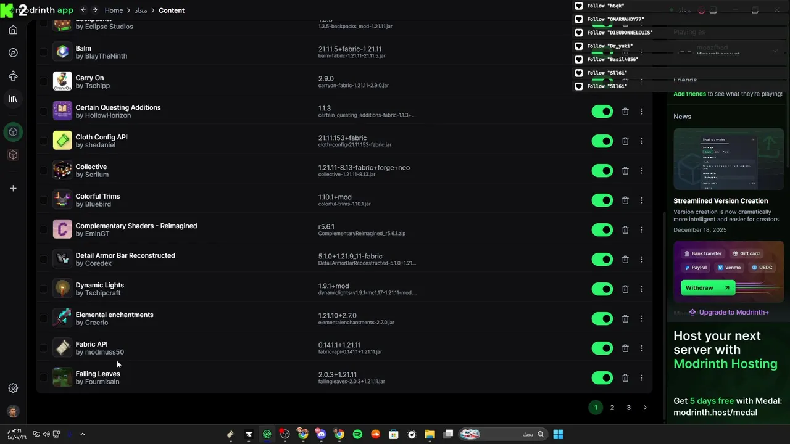Open more options for Falling Leaves
The image size is (790, 444).
(642, 377)
